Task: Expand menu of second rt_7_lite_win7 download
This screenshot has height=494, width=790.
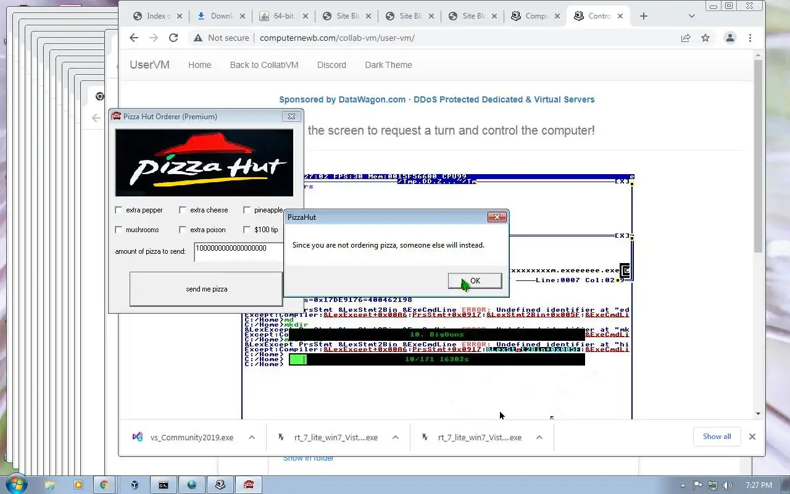Action: click(539, 437)
